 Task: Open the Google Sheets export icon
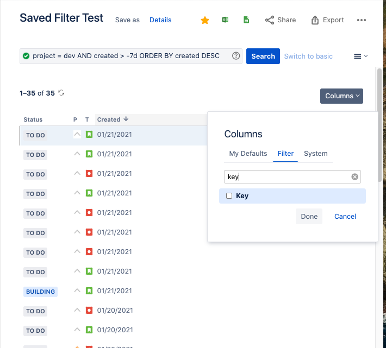click(246, 20)
